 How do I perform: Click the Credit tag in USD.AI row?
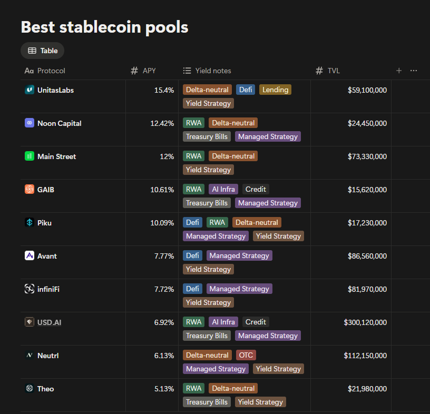[x=256, y=322]
